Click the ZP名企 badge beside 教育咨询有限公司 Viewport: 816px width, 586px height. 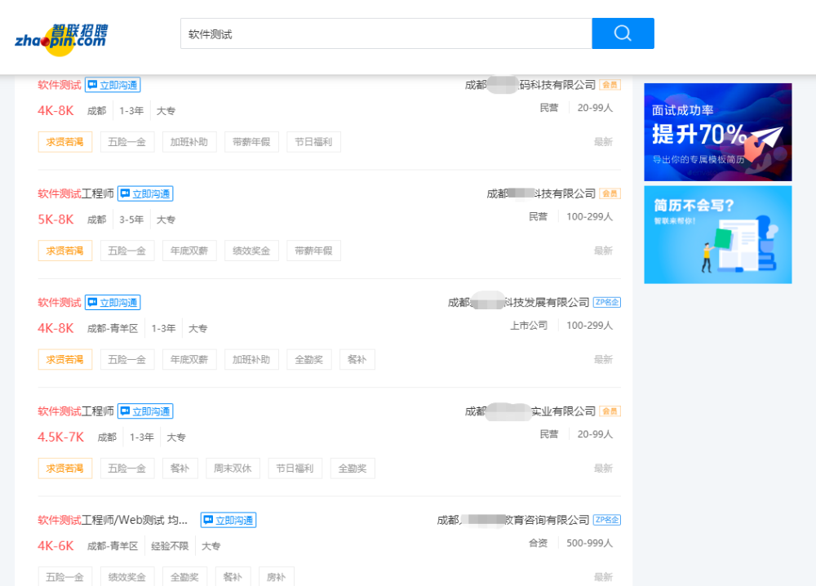607,520
